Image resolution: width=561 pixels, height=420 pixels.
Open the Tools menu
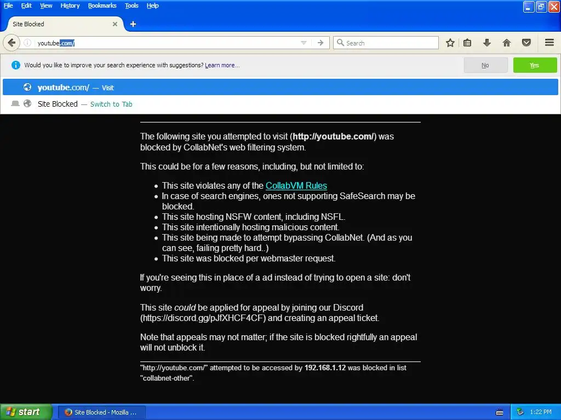coord(131,5)
